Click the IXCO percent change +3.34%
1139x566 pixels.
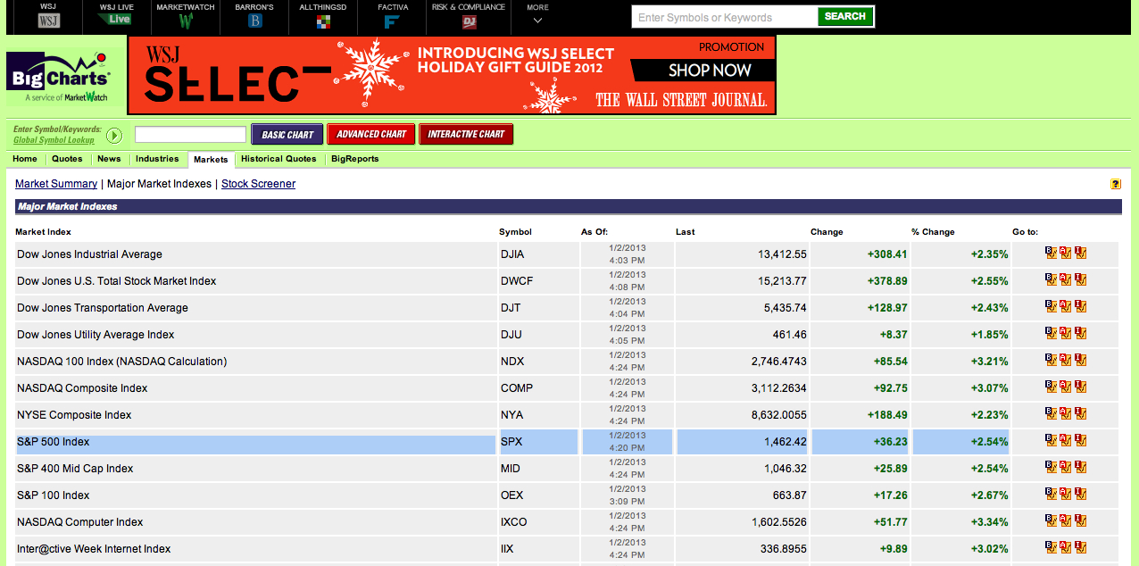point(990,522)
